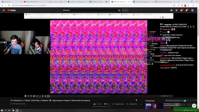Open the Chrome three-dot menu

point(197,6)
